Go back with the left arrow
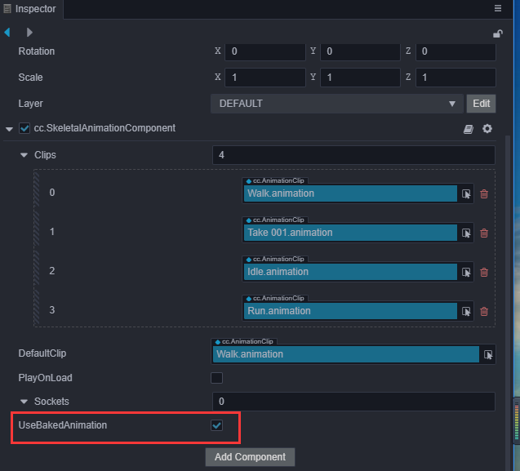520x471 pixels. (x=8, y=33)
